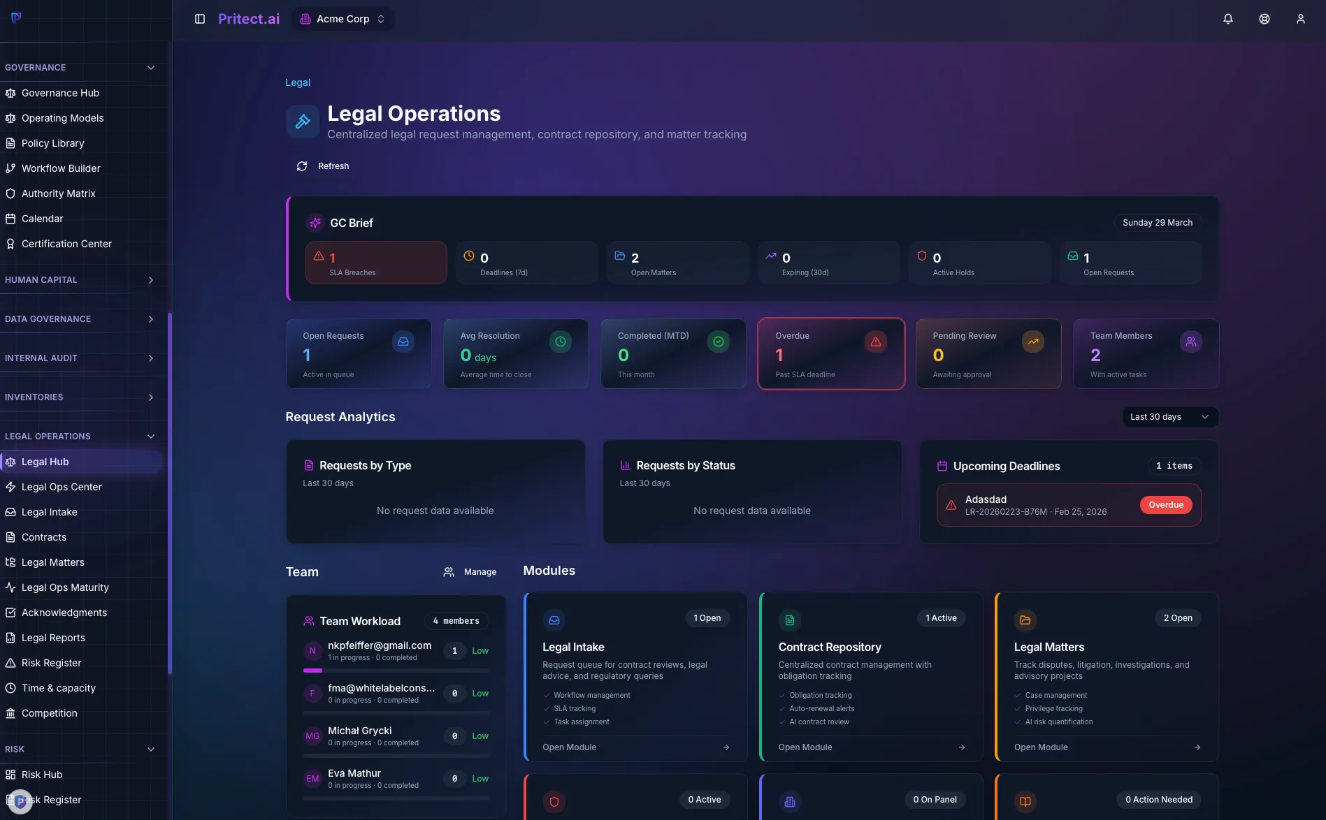Click the Contract Repository document icon

(790, 620)
